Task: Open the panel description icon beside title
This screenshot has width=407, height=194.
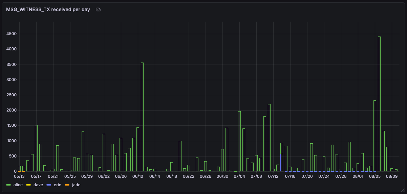Action: 98,9
